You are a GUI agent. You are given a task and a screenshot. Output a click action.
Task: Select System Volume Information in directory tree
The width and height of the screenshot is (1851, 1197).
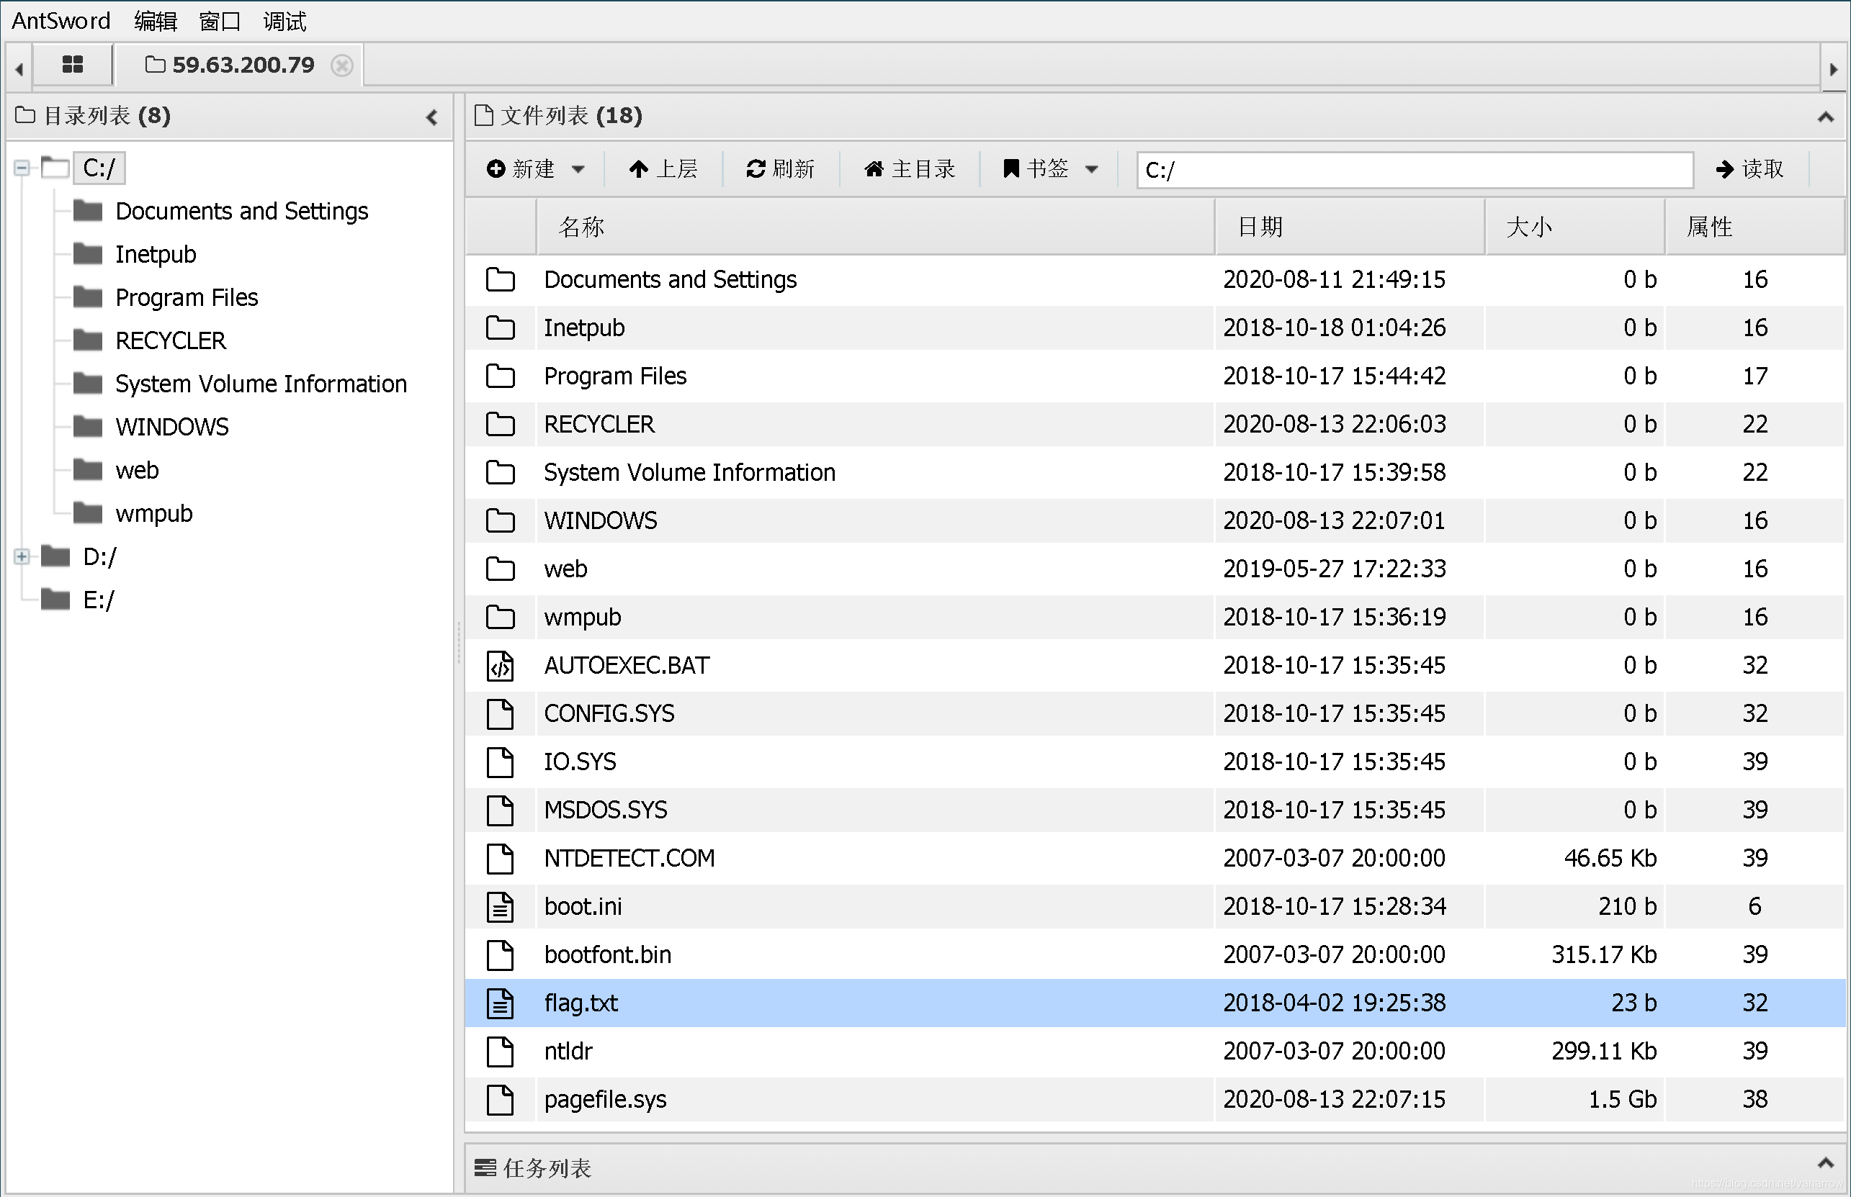261,384
